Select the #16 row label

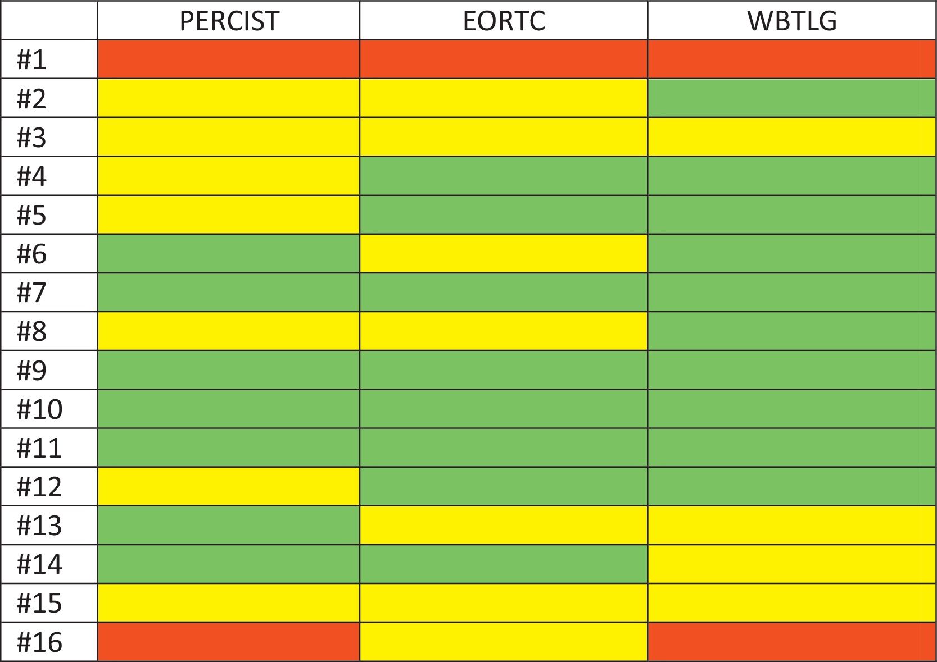[39, 642]
